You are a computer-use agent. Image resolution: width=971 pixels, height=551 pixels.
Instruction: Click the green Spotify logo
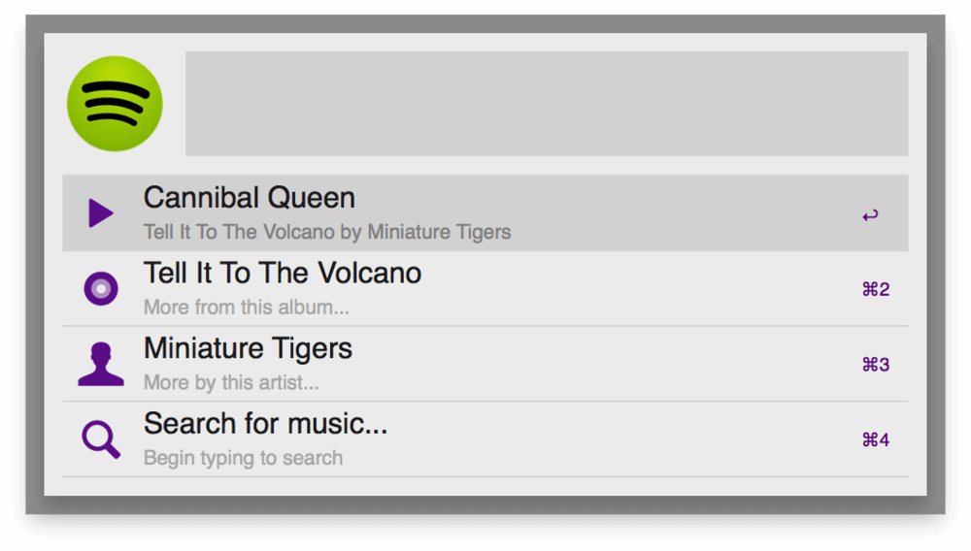click(115, 104)
